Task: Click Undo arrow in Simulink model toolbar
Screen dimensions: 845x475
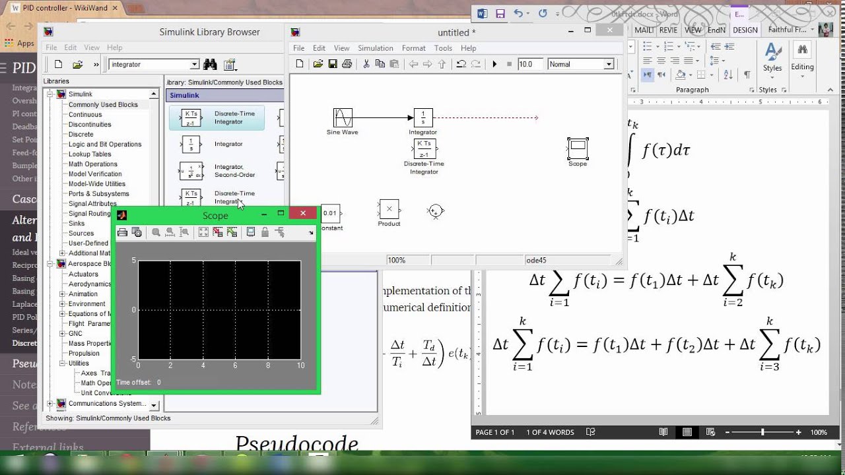Action: tap(461, 64)
